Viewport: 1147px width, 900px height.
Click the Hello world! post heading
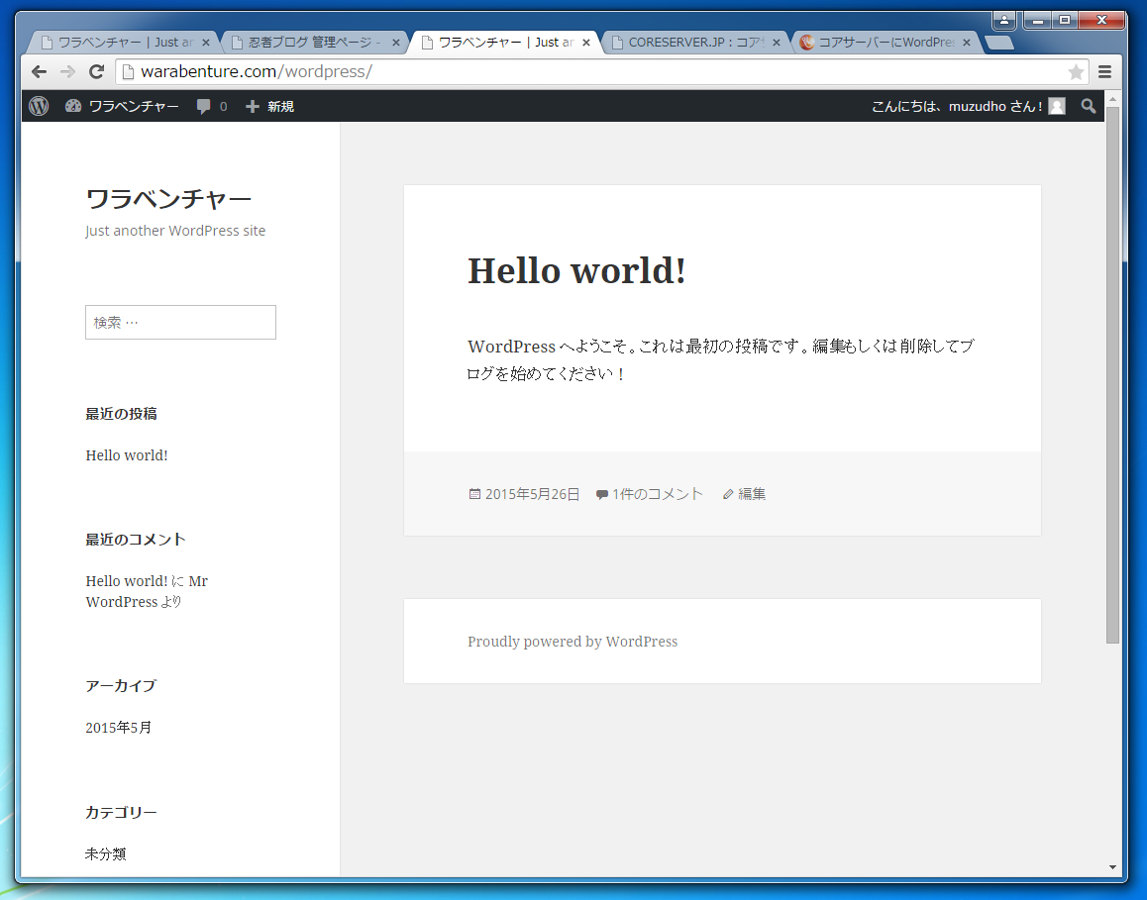[576, 270]
